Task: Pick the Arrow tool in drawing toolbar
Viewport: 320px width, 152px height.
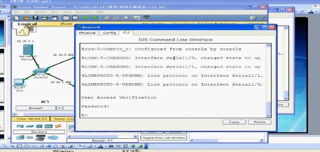Action: click(13, 146)
